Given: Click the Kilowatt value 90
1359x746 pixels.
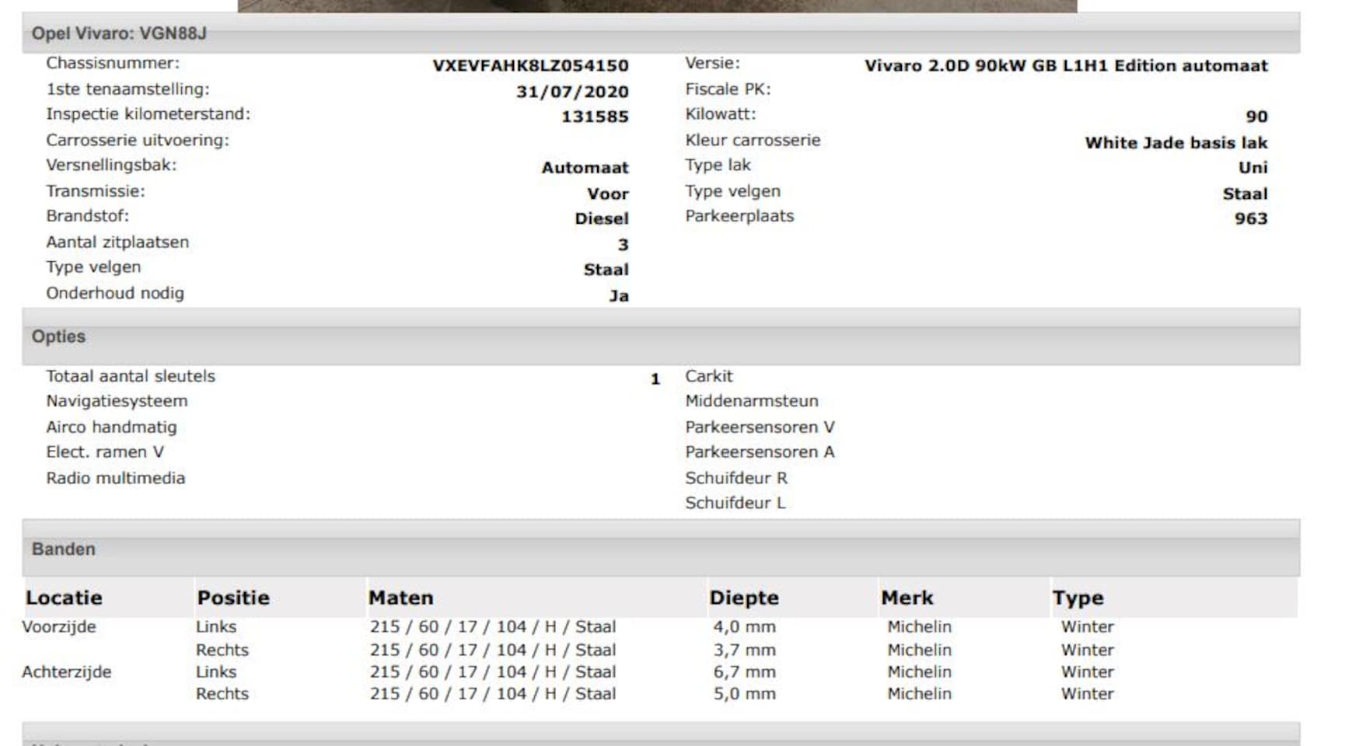Looking at the screenshot, I should click(x=1256, y=117).
